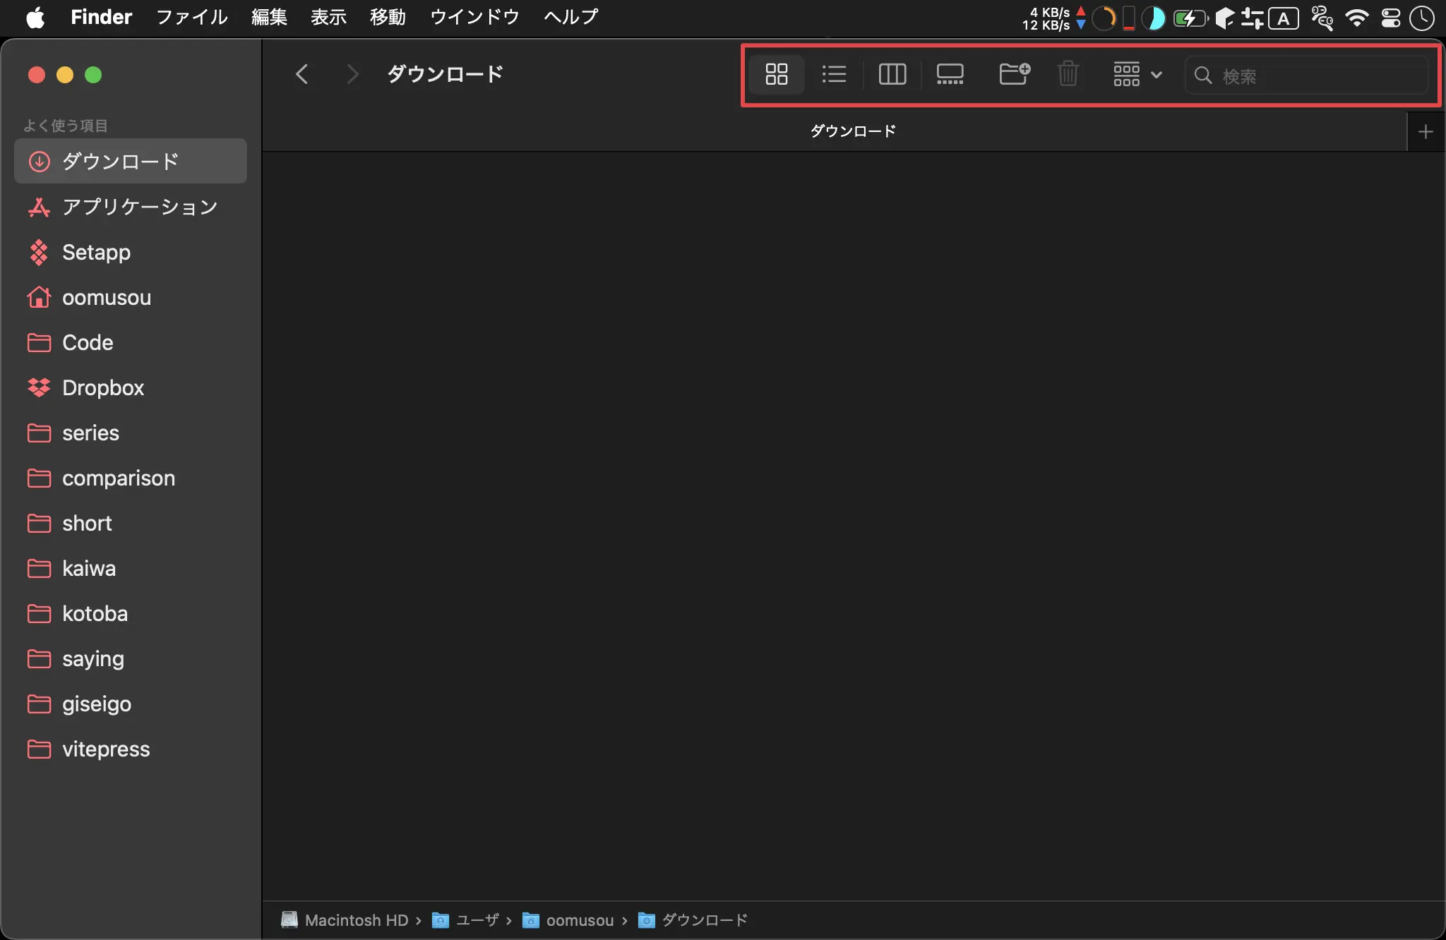Open Dropbox in the sidebar
This screenshot has height=940, width=1446.
pyautogui.click(x=131, y=387)
